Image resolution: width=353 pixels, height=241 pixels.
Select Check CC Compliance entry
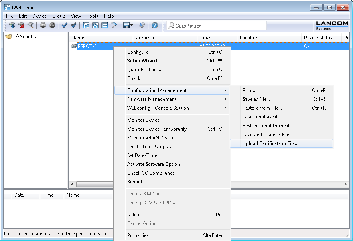[151, 173]
